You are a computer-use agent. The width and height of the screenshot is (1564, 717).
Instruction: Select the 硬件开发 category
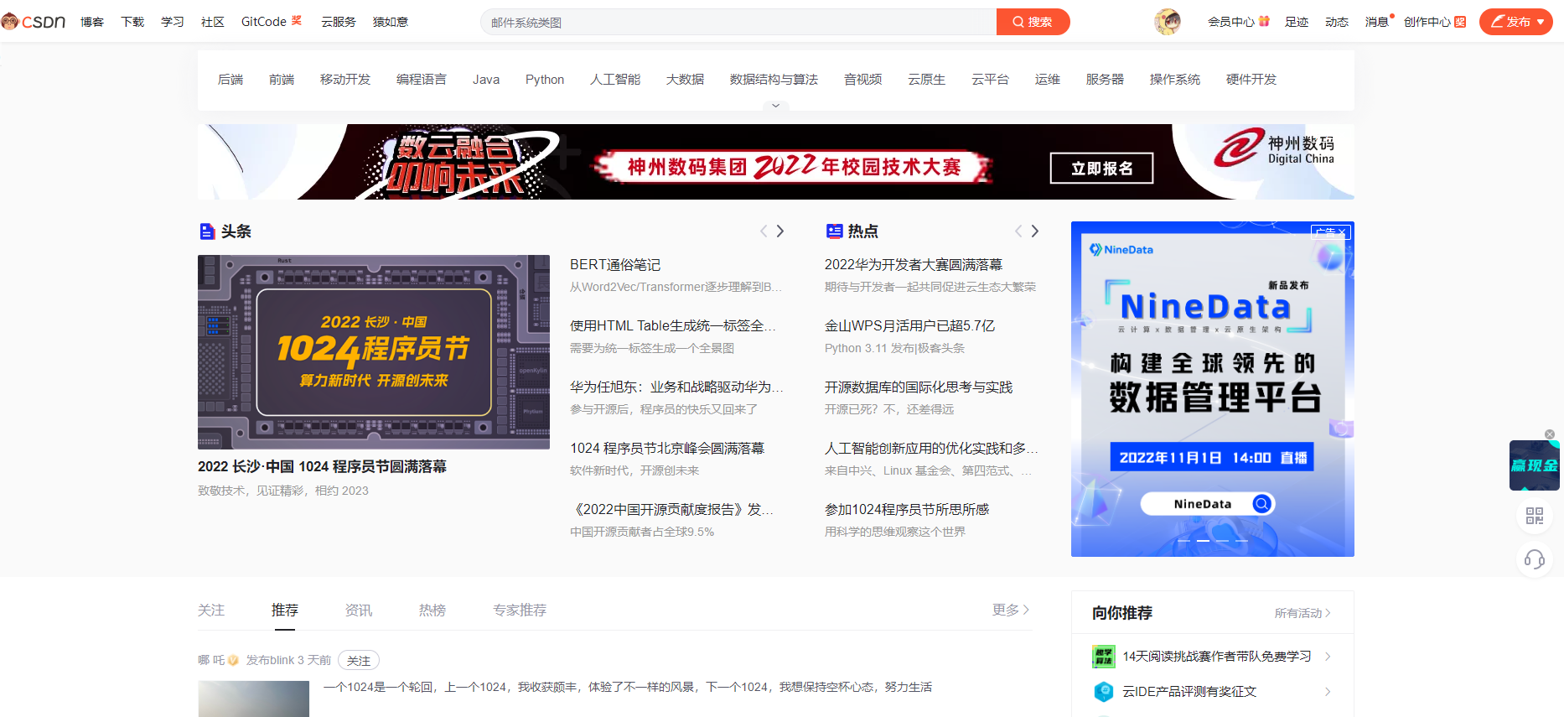click(x=1251, y=80)
